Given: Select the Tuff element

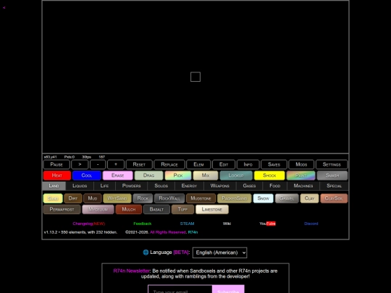Looking at the screenshot, I should pos(182,209).
